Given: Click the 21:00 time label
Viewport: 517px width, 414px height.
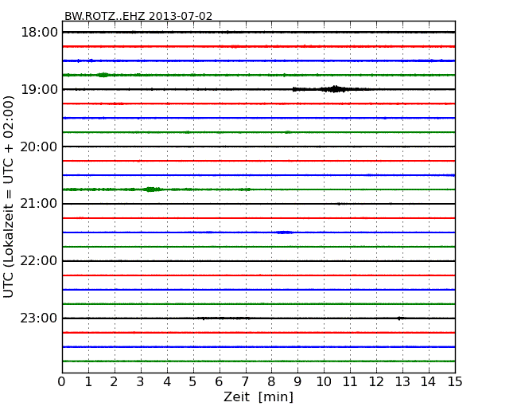Looking at the screenshot, I should pos(39,204).
